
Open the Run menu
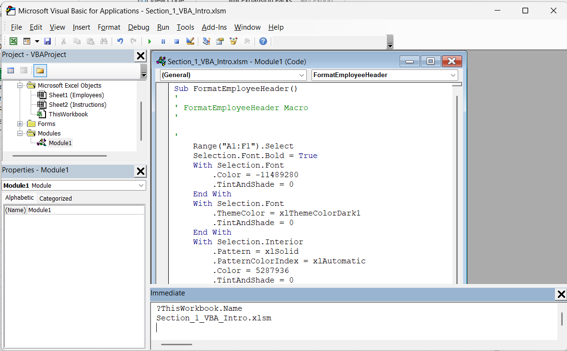163,27
